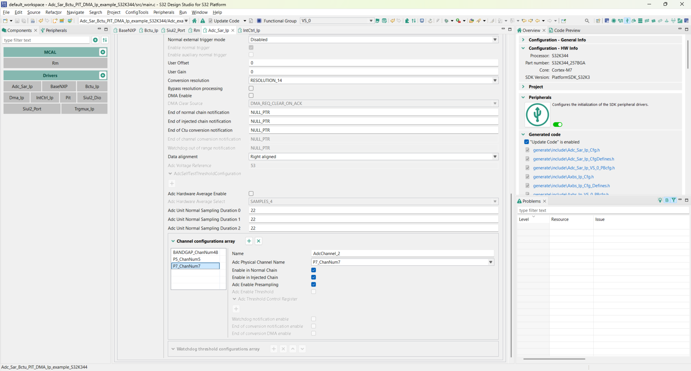
Task: Add a channel configuration with the plus icon
Action: pos(249,241)
